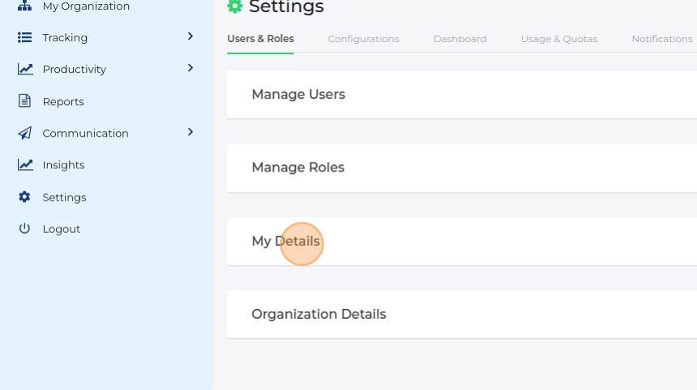Image resolution: width=697 pixels, height=390 pixels.
Task: Open the Manage Users section
Action: [298, 95]
